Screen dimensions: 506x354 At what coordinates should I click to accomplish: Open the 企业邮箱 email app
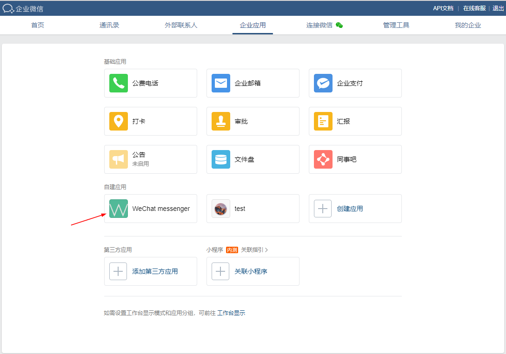point(253,83)
